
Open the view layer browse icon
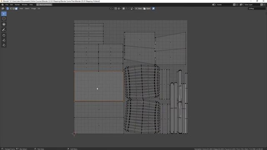click(x=241, y=5)
